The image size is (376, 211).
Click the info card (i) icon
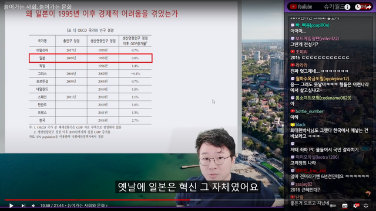tap(347, 7)
